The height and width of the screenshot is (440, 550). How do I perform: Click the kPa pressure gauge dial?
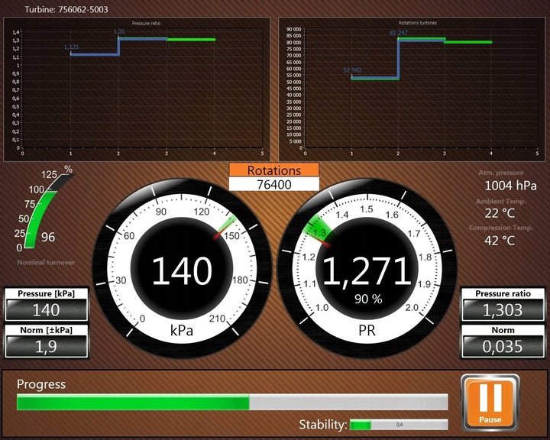tap(182, 268)
